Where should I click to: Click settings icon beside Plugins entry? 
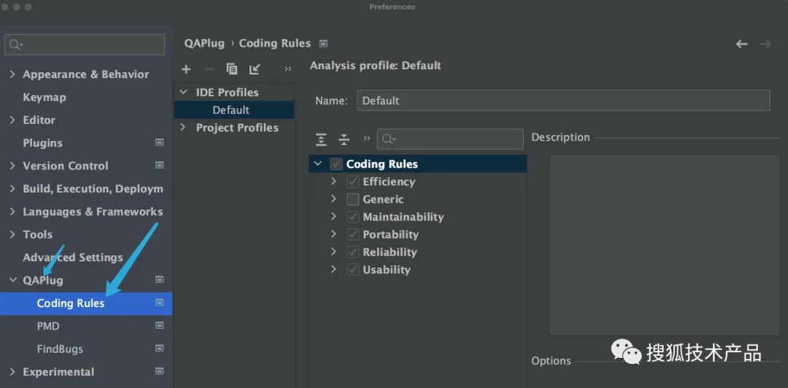160,143
